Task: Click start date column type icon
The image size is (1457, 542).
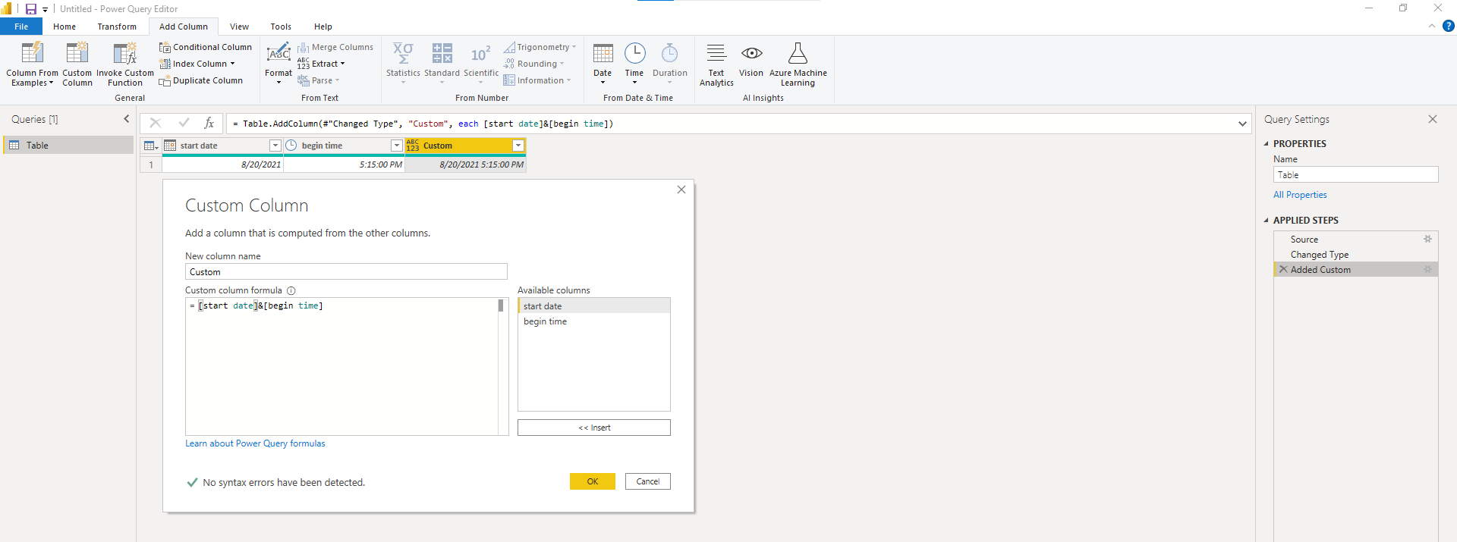Action: pos(170,146)
